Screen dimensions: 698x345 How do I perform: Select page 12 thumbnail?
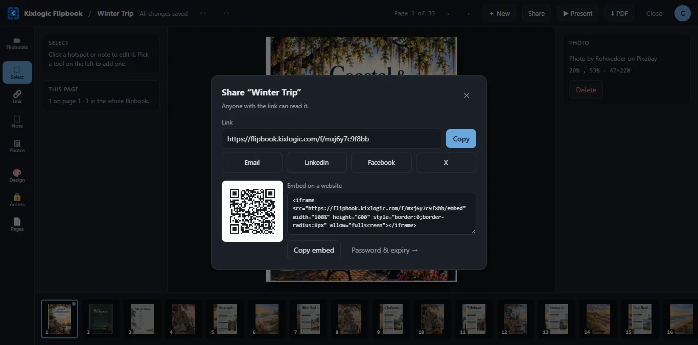click(x=515, y=319)
